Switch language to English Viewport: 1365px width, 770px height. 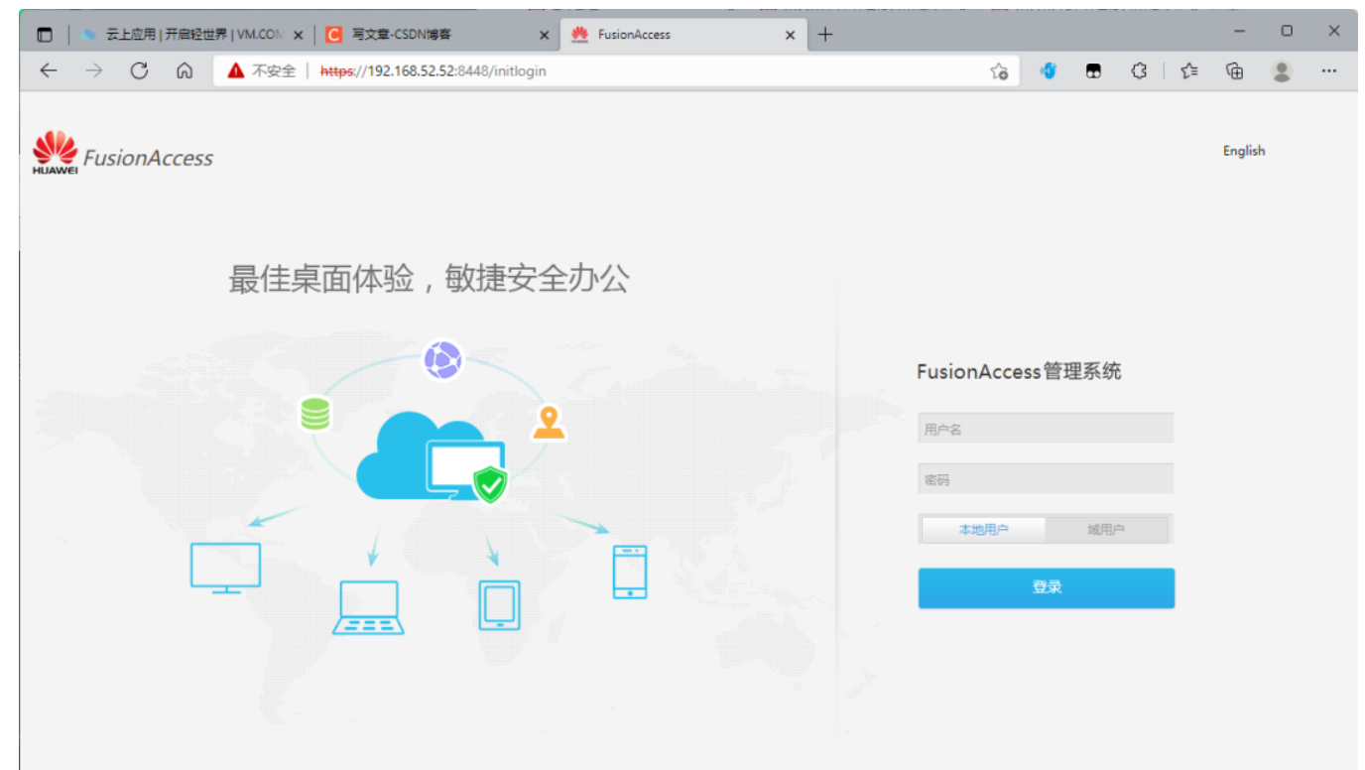point(1243,151)
